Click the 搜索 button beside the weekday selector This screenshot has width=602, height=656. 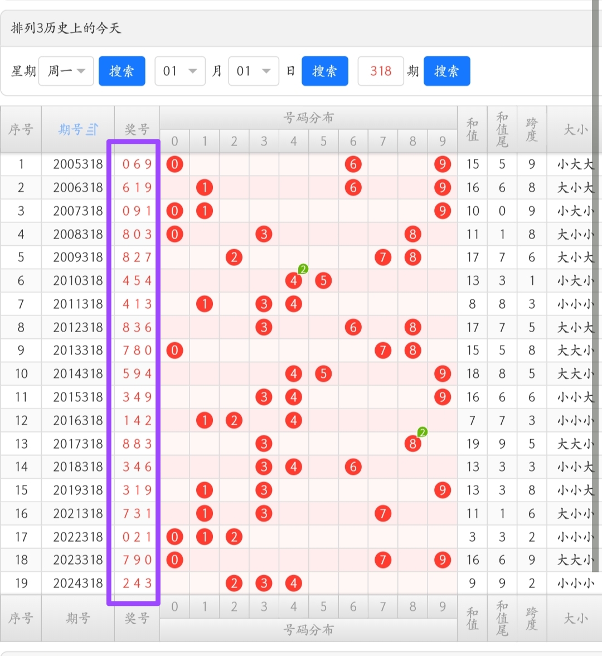pos(122,71)
